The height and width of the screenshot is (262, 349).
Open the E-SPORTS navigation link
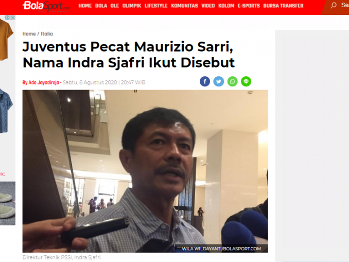tap(249, 6)
